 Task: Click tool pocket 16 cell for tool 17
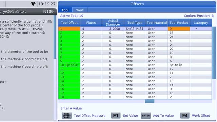(179, 93)
